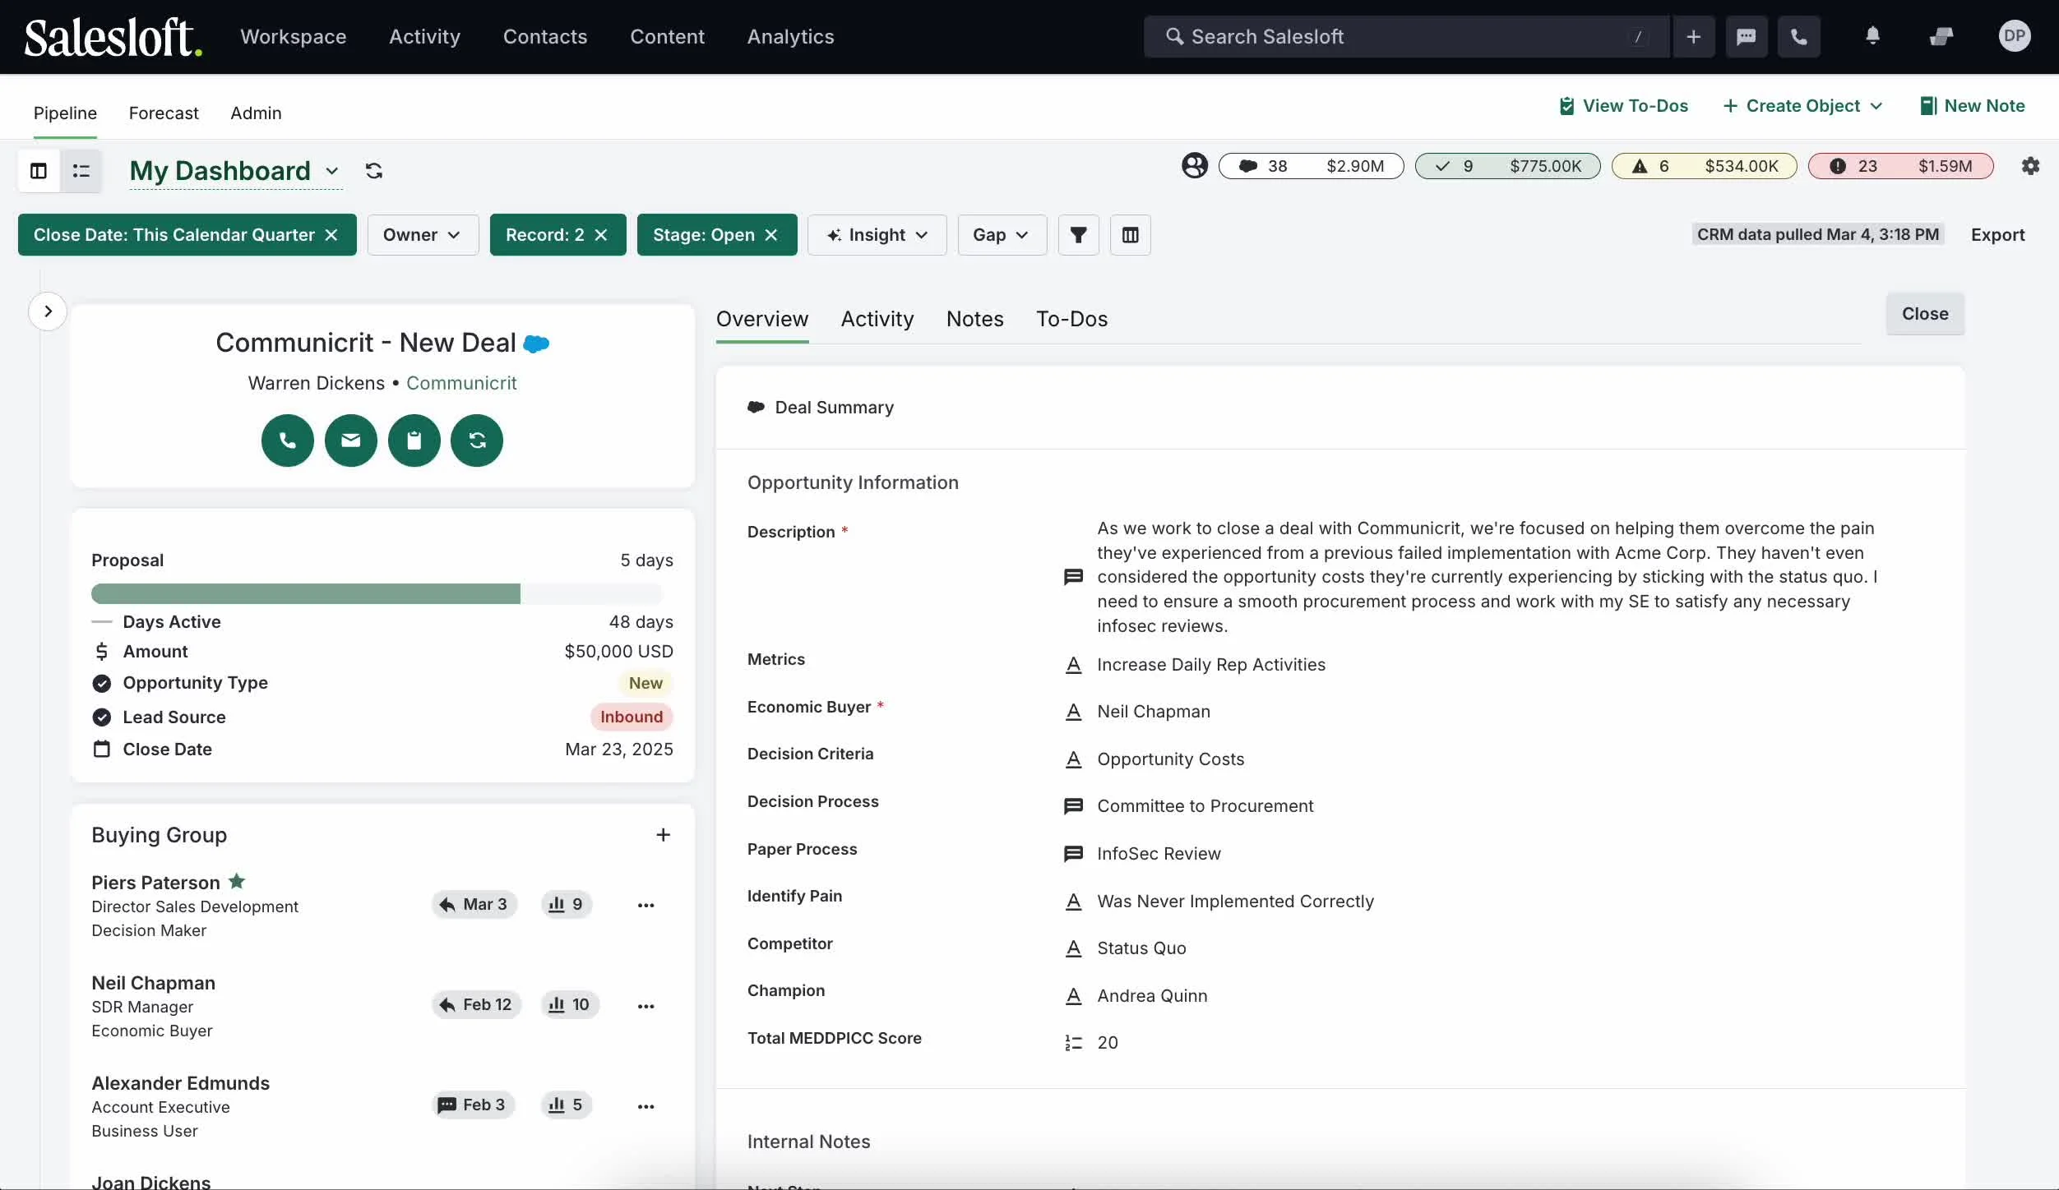The image size is (2059, 1190).
Task: Click Alexander Edmunds' Feb 3 message chip
Action: [x=474, y=1105]
